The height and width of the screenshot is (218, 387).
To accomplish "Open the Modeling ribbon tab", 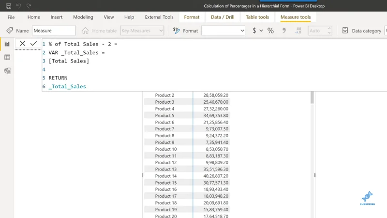I will point(83,17).
